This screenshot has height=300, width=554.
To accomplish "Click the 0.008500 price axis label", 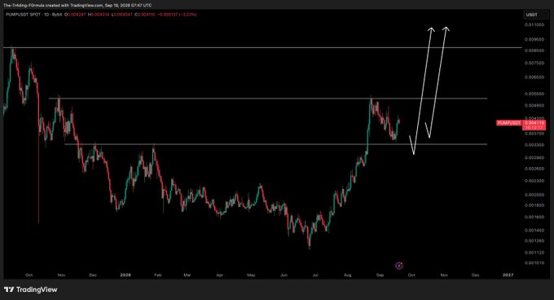I will [534, 51].
